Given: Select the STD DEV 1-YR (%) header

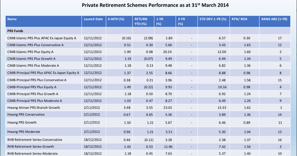Looking at the screenshot, I should tap(213, 21).
